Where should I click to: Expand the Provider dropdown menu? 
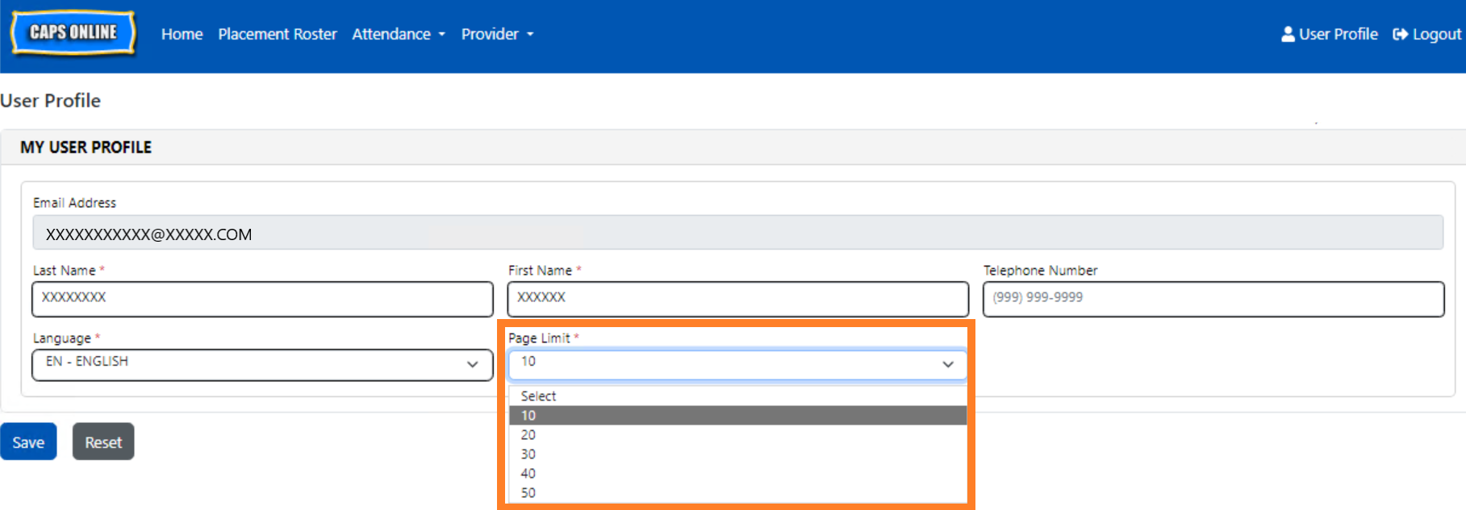tap(497, 34)
